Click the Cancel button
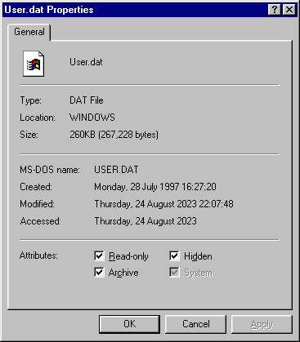 coord(195,324)
